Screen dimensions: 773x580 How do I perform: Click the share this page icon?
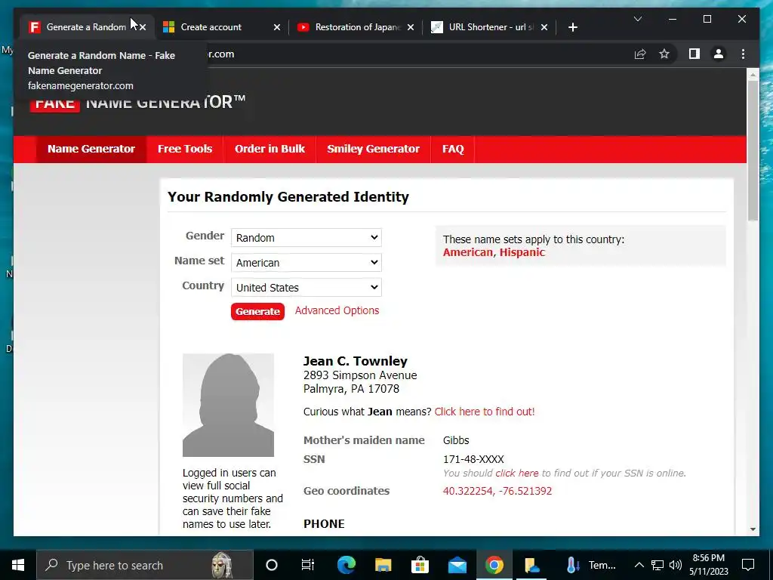pyautogui.click(x=640, y=54)
